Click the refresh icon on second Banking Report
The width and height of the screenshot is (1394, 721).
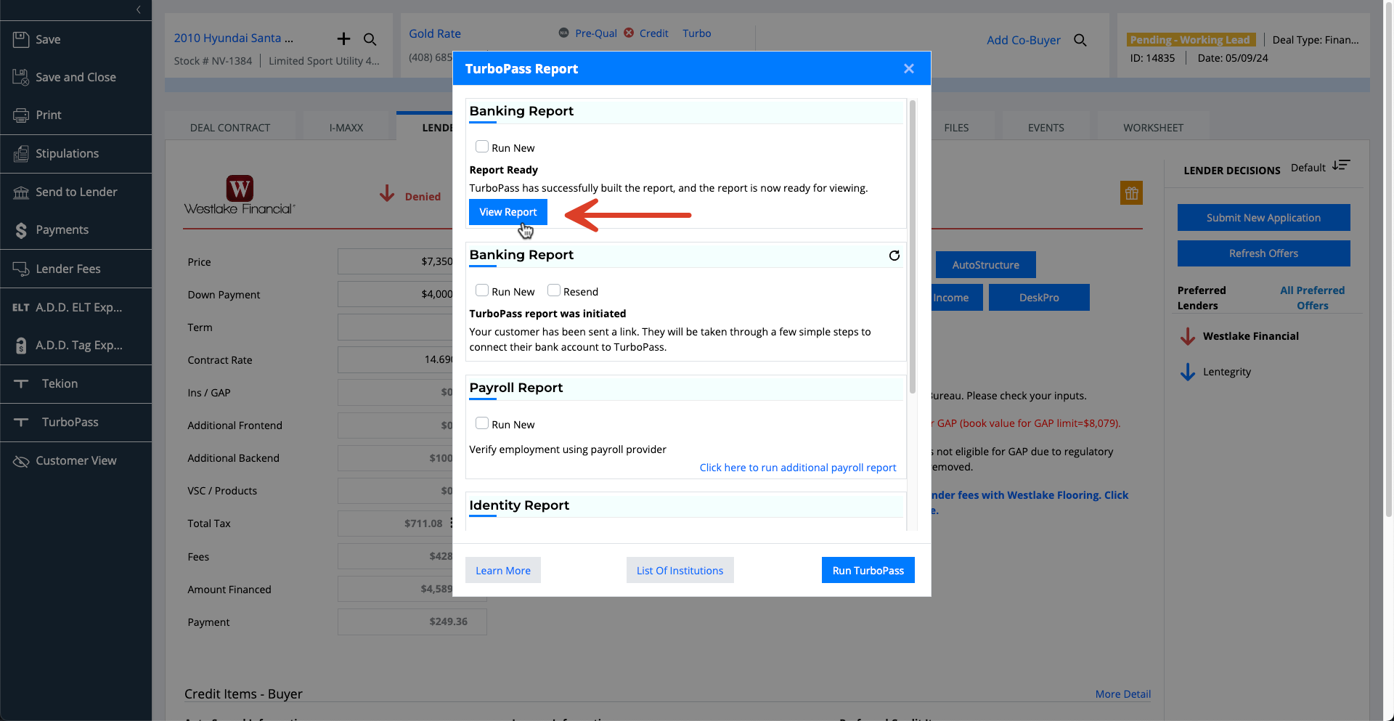coord(894,256)
